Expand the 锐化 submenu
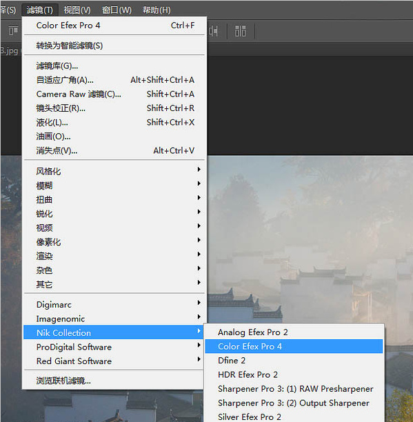The image size is (413, 422). tap(115, 214)
